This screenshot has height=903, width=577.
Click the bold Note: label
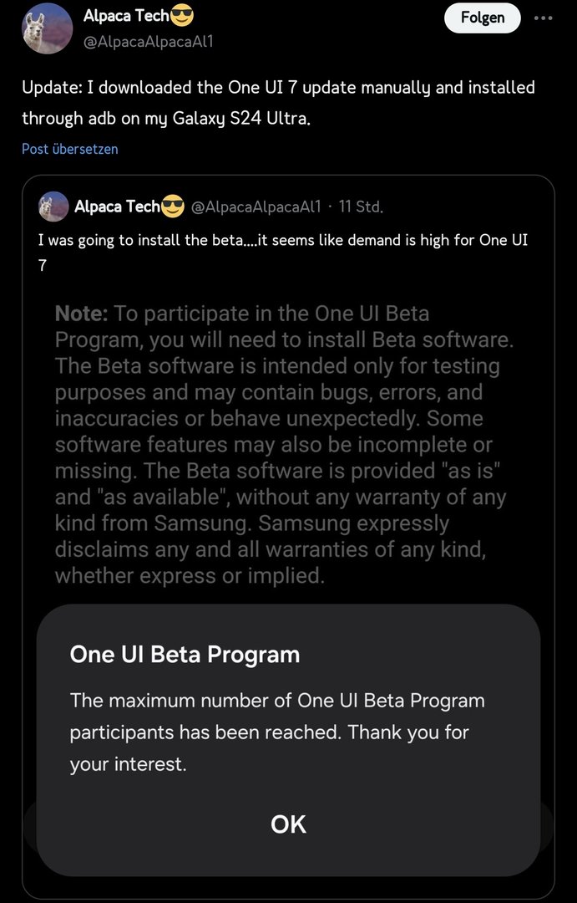click(81, 314)
